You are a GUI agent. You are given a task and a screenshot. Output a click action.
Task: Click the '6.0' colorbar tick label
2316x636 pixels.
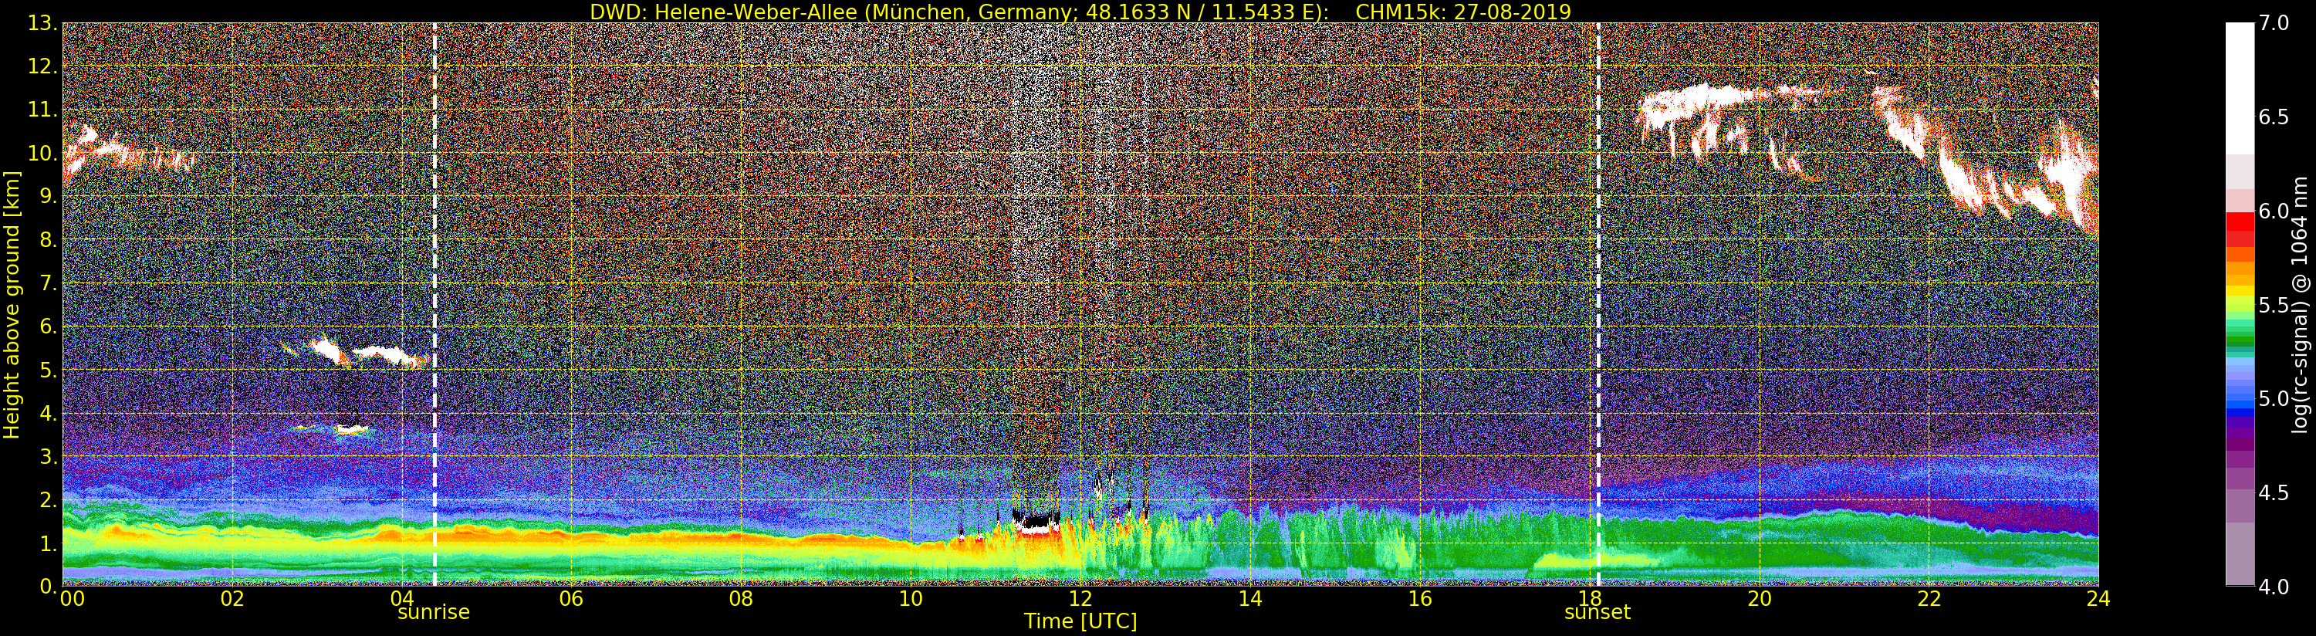[x=2274, y=211]
